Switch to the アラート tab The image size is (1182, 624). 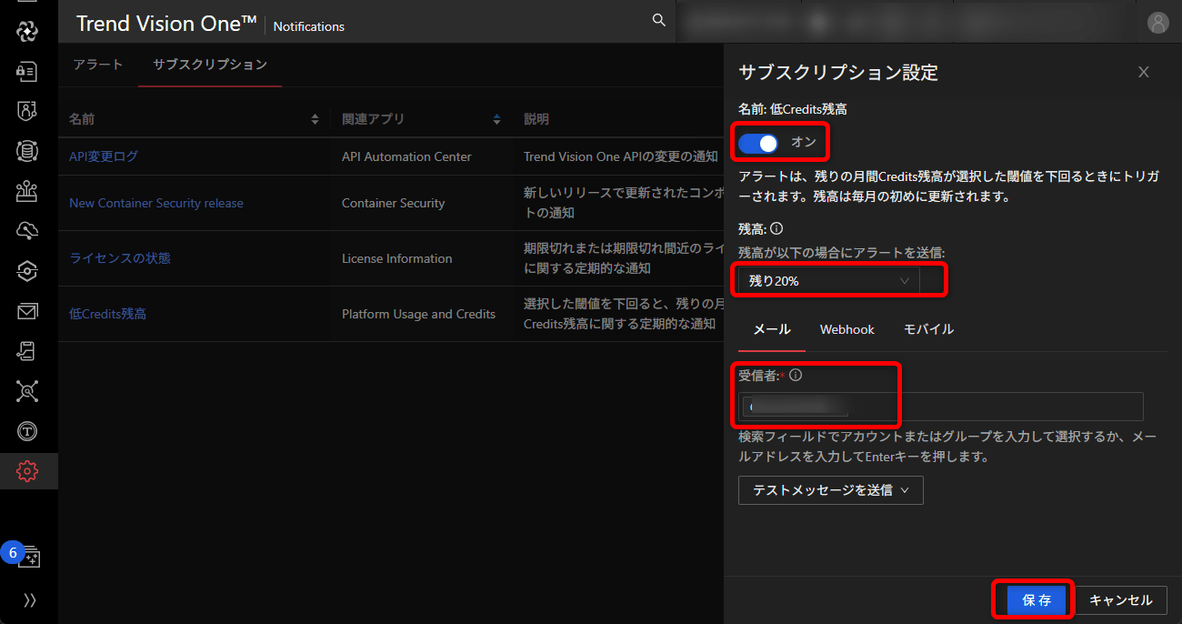[97, 65]
